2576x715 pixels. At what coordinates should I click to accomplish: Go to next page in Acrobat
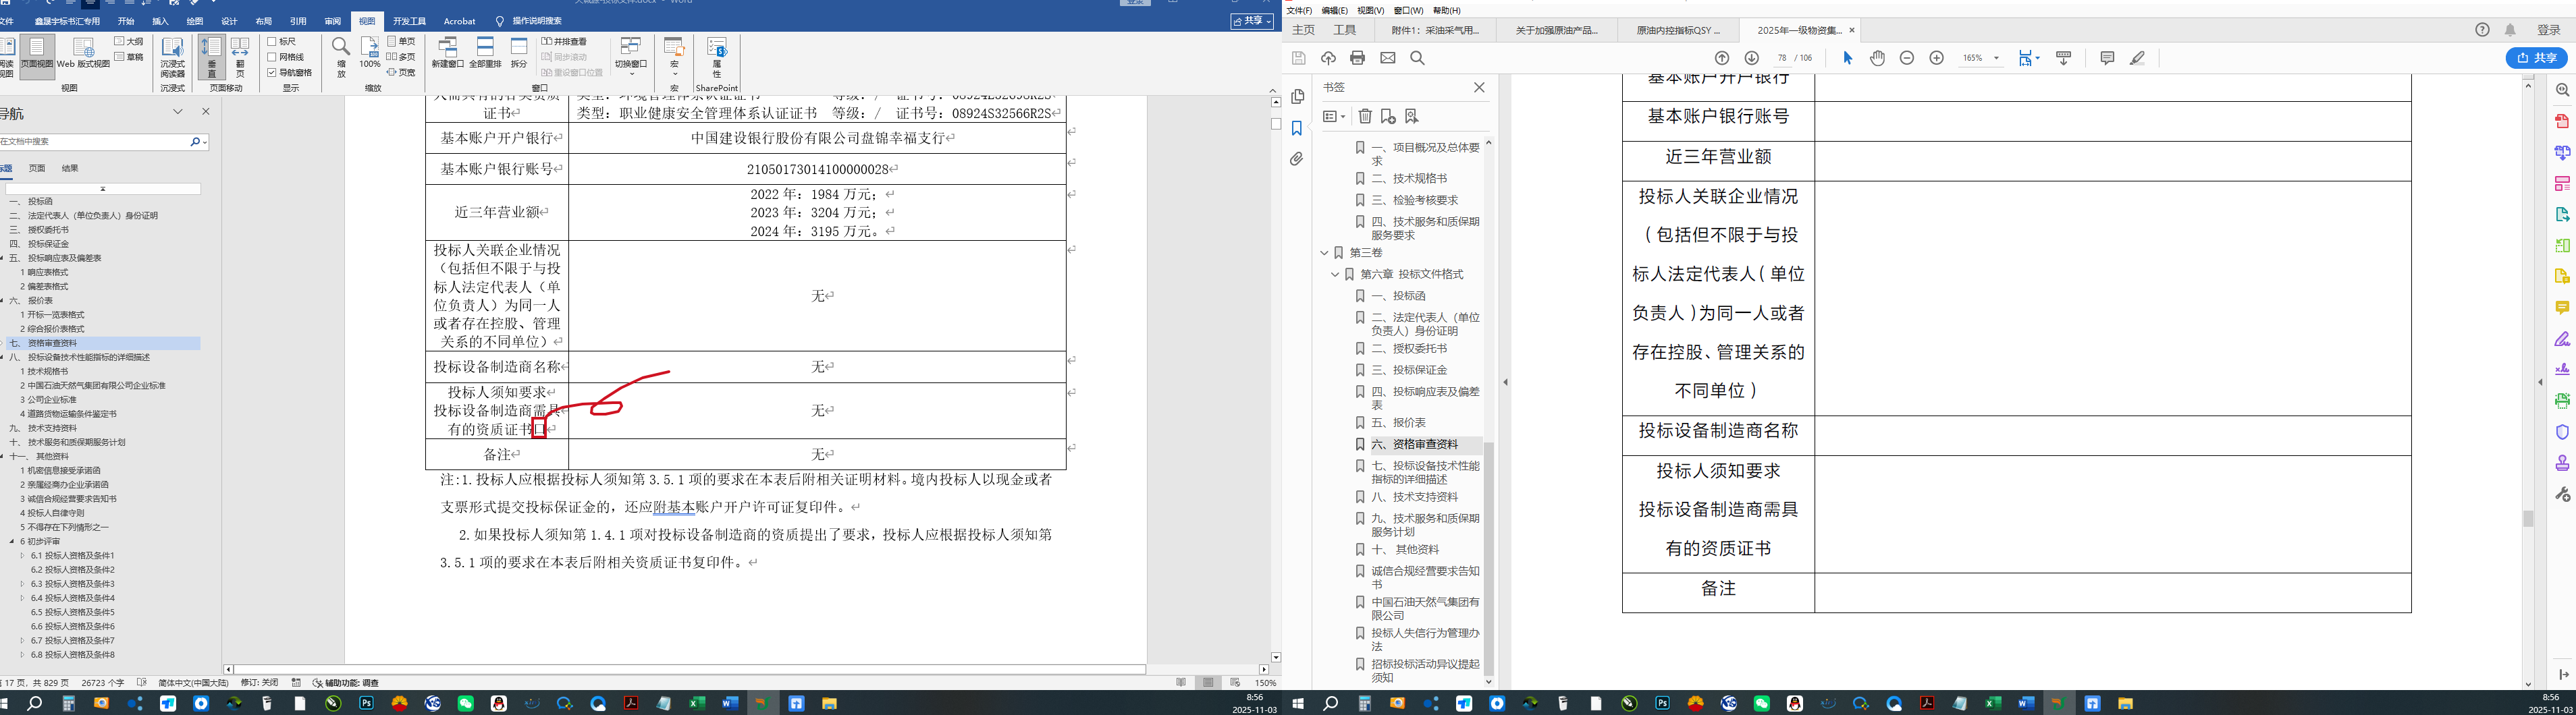pos(1751,58)
